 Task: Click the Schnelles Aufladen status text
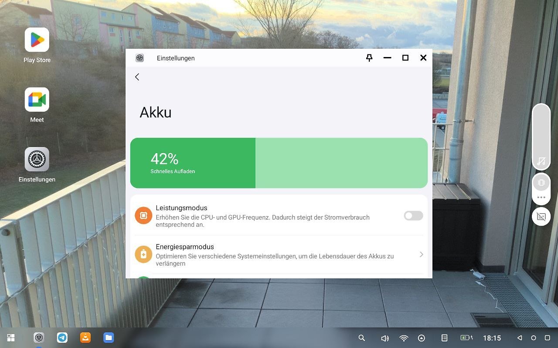point(173,171)
